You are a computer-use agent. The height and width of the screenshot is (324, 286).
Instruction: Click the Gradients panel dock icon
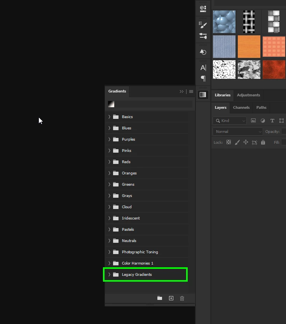pos(203,95)
